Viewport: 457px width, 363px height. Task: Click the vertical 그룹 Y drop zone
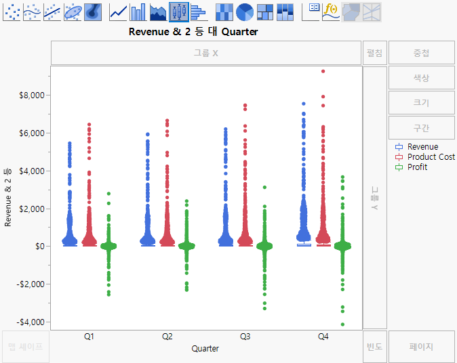pos(374,198)
